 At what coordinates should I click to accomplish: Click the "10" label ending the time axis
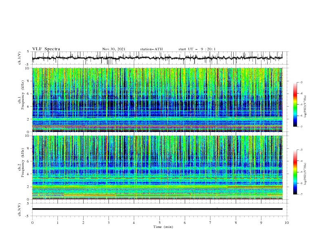point(287,223)
